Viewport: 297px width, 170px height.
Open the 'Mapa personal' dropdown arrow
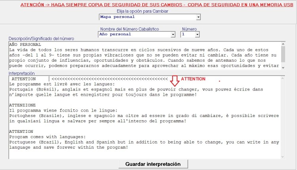(198, 17)
